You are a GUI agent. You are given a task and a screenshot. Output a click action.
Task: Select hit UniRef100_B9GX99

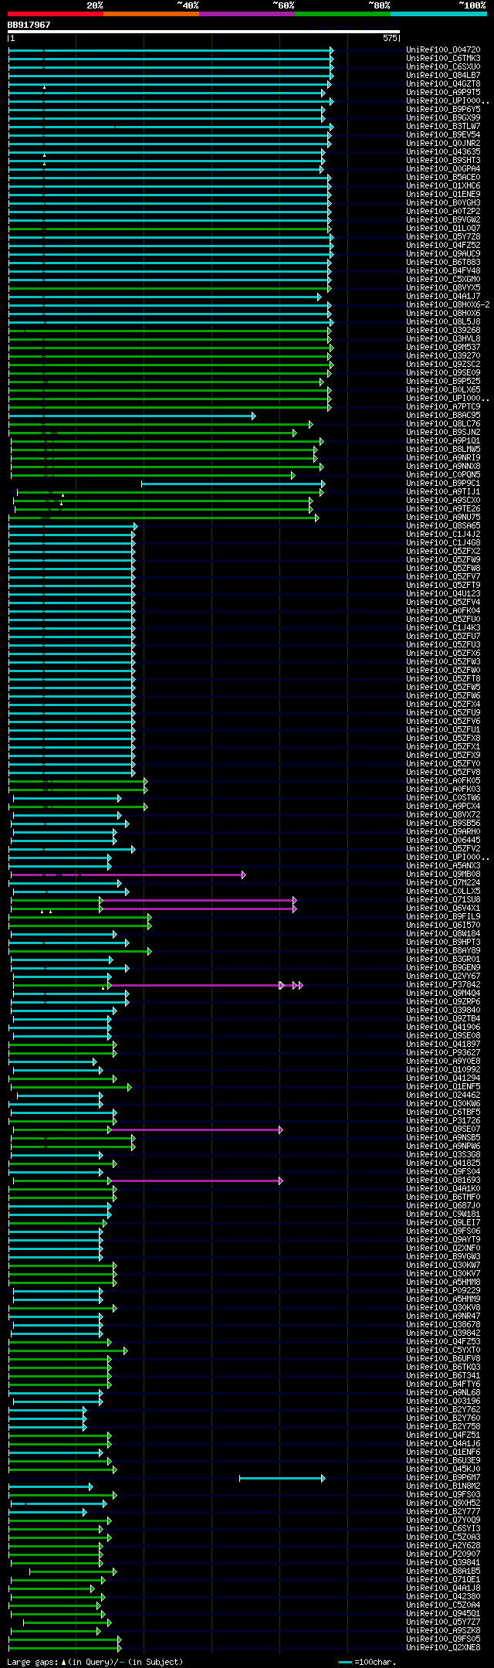443,117
